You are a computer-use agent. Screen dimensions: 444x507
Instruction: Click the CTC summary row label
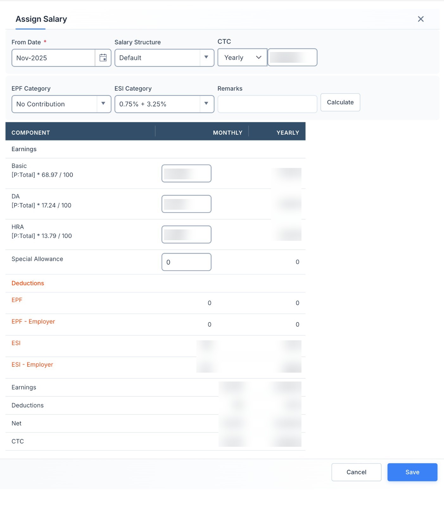pyautogui.click(x=18, y=441)
